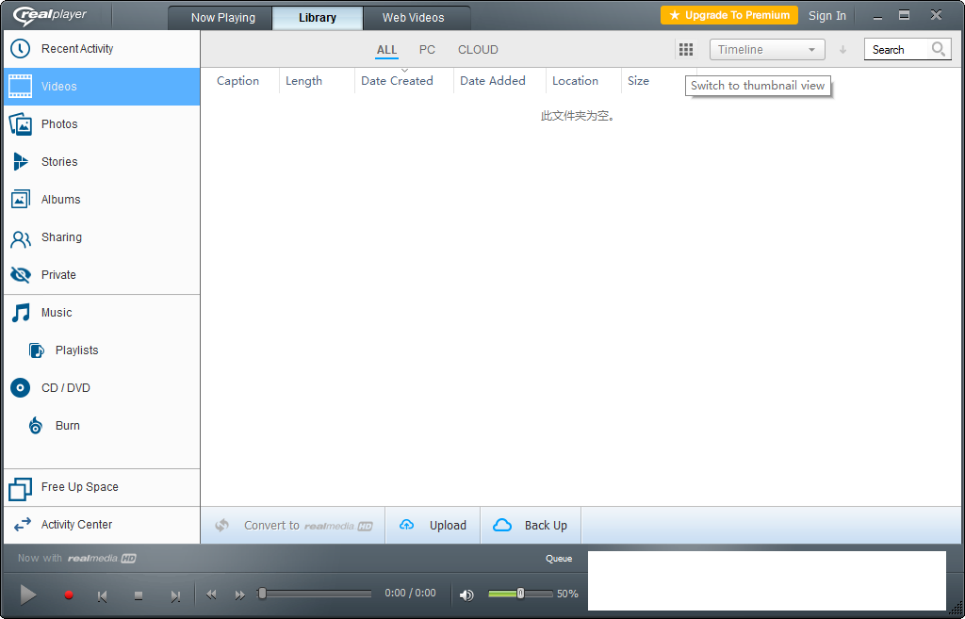Open Playlists under Music
Image resolution: width=965 pixels, height=619 pixels.
[102, 350]
